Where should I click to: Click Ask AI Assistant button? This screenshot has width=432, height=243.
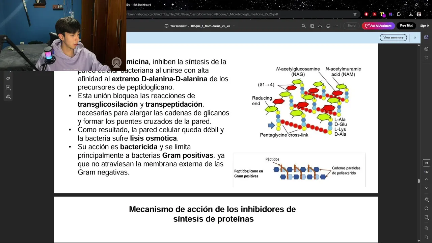coord(378,26)
